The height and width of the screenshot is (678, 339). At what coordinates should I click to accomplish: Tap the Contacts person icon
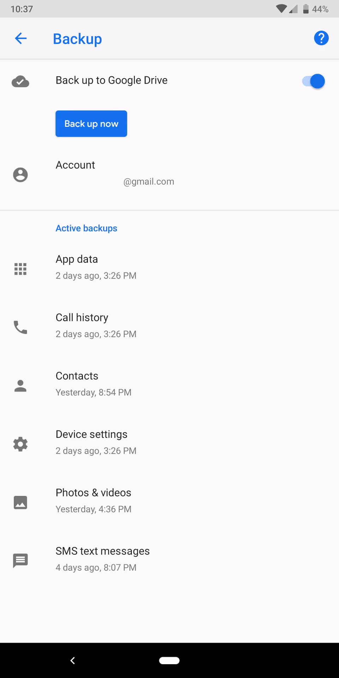(20, 386)
